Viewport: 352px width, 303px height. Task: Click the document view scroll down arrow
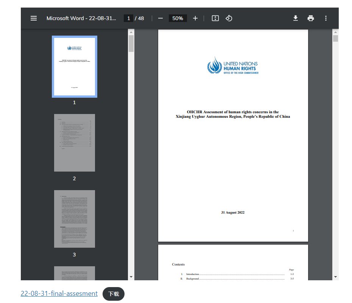(335, 277)
